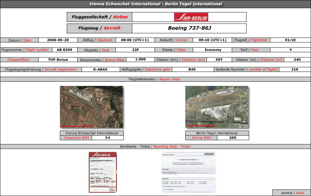Select flight number AB 8359

point(64,50)
